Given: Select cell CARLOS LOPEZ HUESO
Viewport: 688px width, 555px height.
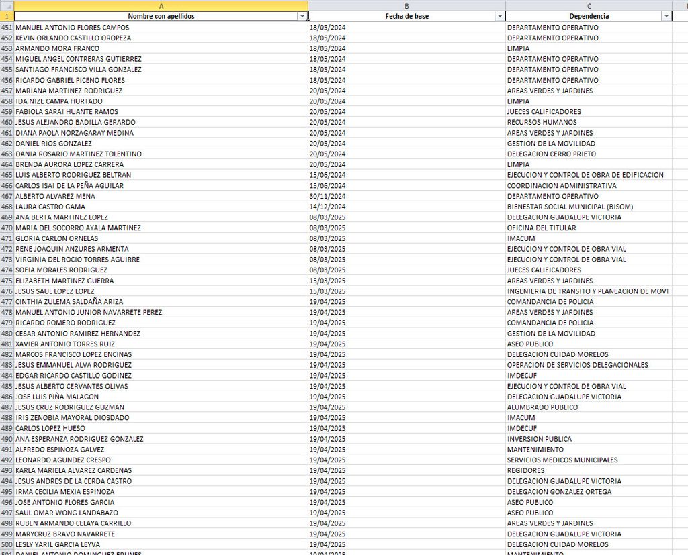Looking at the screenshot, I should [x=161, y=428].
